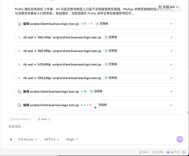This screenshot has width=189, height=156.
Task: Click 已完成 badge on the +48 edit row
Action: click(x=96, y=91)
